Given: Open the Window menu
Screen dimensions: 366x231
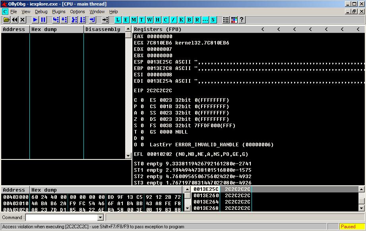Looking at the screenshot, I should pyautogui.click(x=97, y=12).
